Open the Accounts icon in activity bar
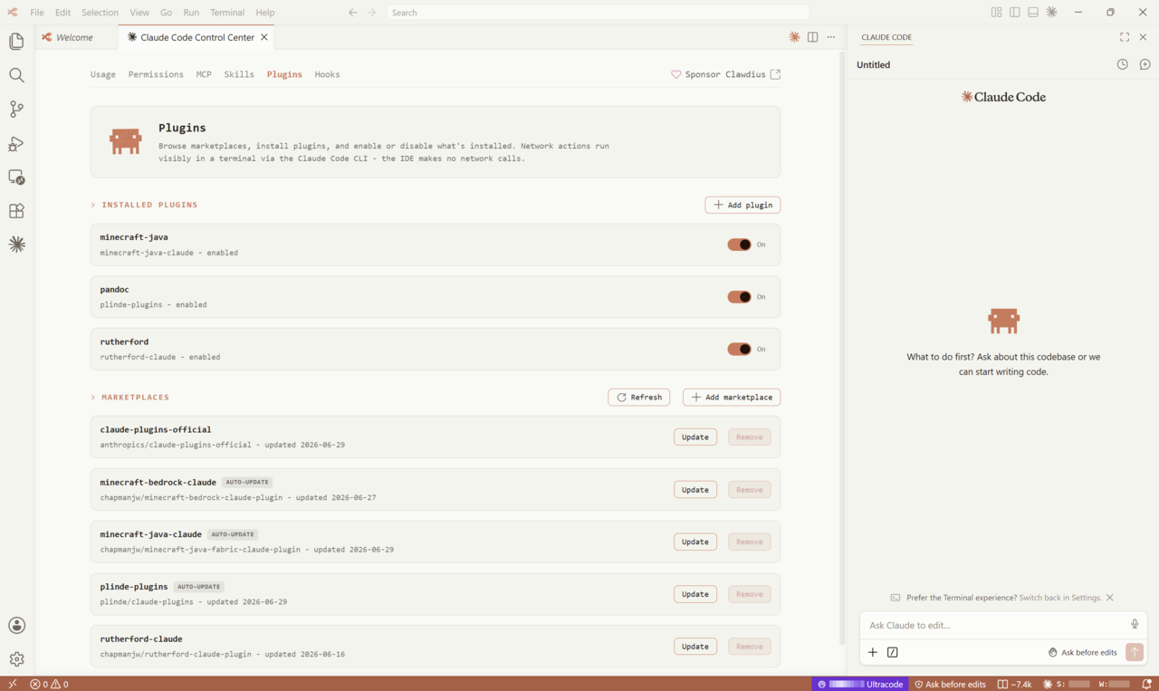Image resolution: width=1159 pixels, height=691 pixels. pos(16,626)
